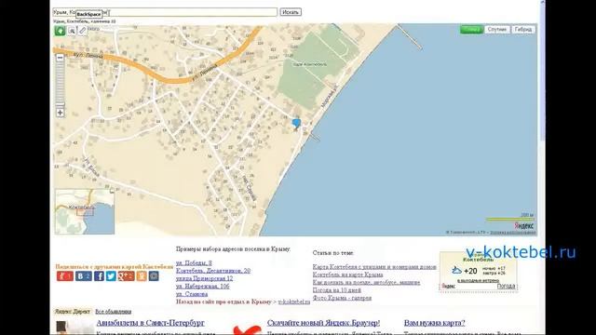Share via the red Я social icon
This screenshot has height=335, width=596.
(65, 276)
